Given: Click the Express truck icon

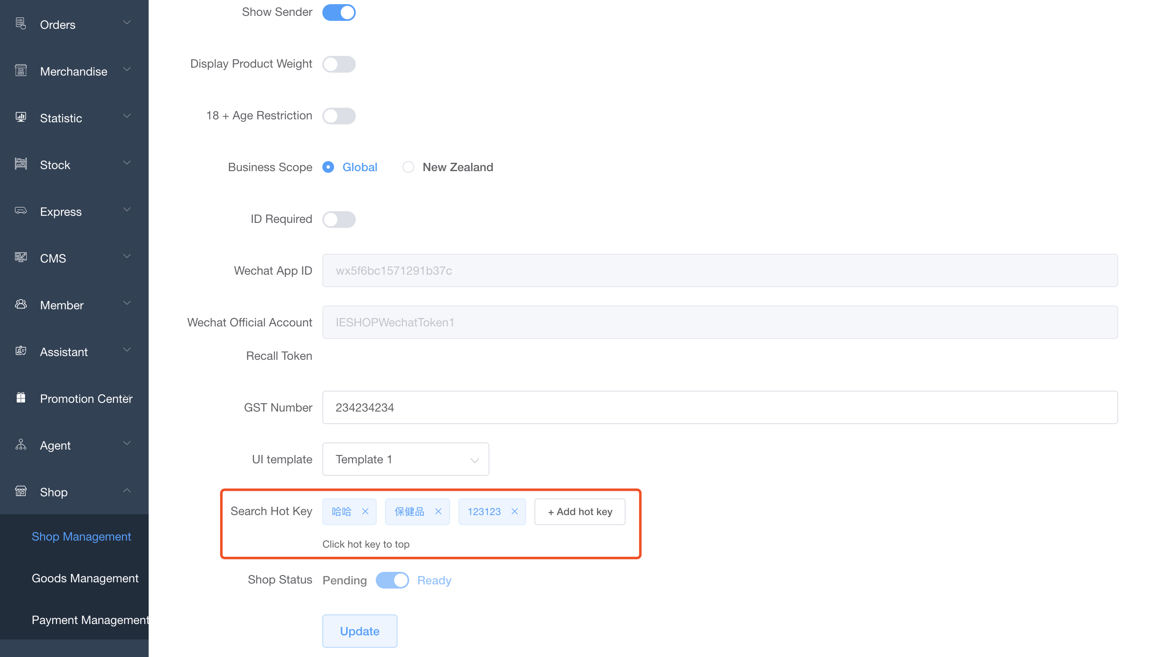Looking at the screenshot, I should pyautogui.click(x=21, y=211).
